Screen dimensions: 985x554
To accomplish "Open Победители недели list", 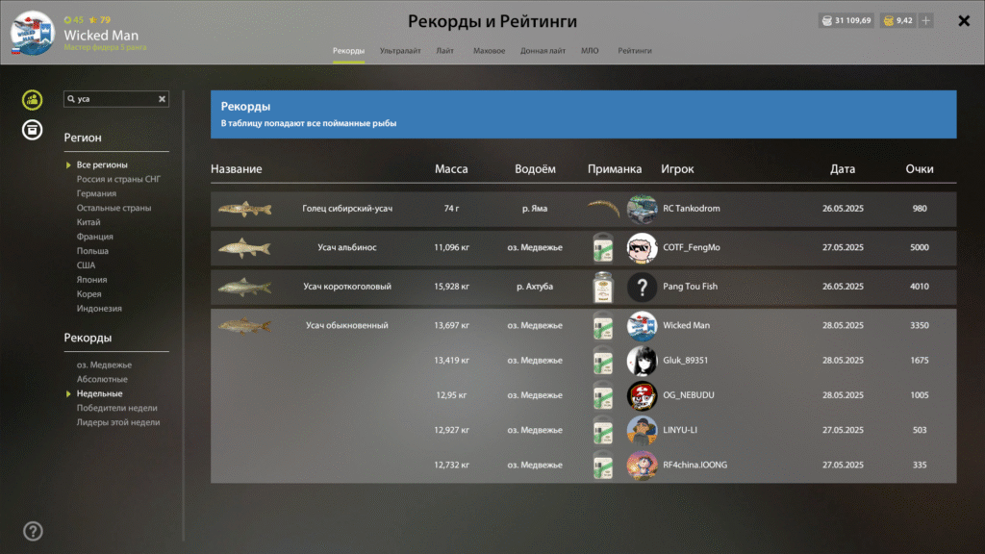I will (x=116, y=408).
